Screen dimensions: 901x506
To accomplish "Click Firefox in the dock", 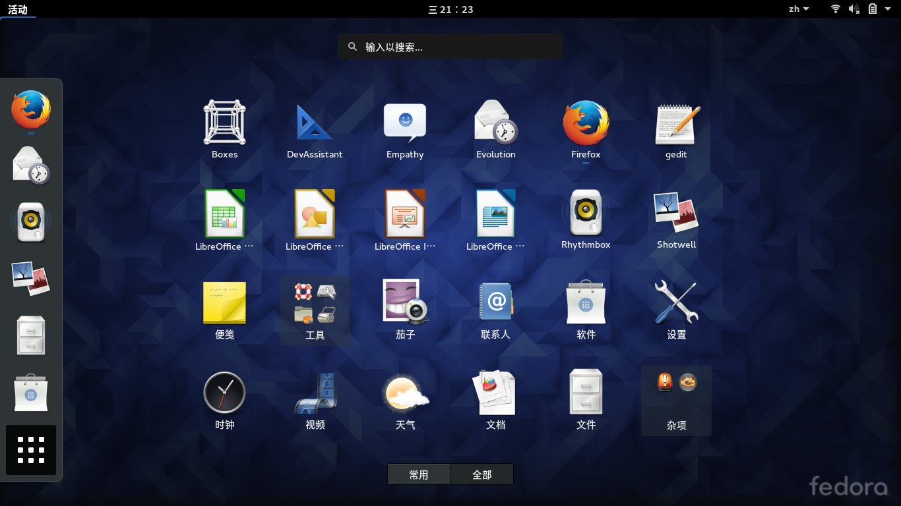I will [x=31, y=109].
